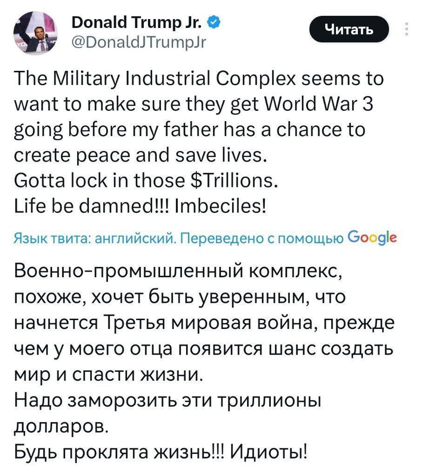Open Donald Trump Jr.'s profile avatar
Image resolution: width=429 pixels, height=472 pixels.
[38, 33]
